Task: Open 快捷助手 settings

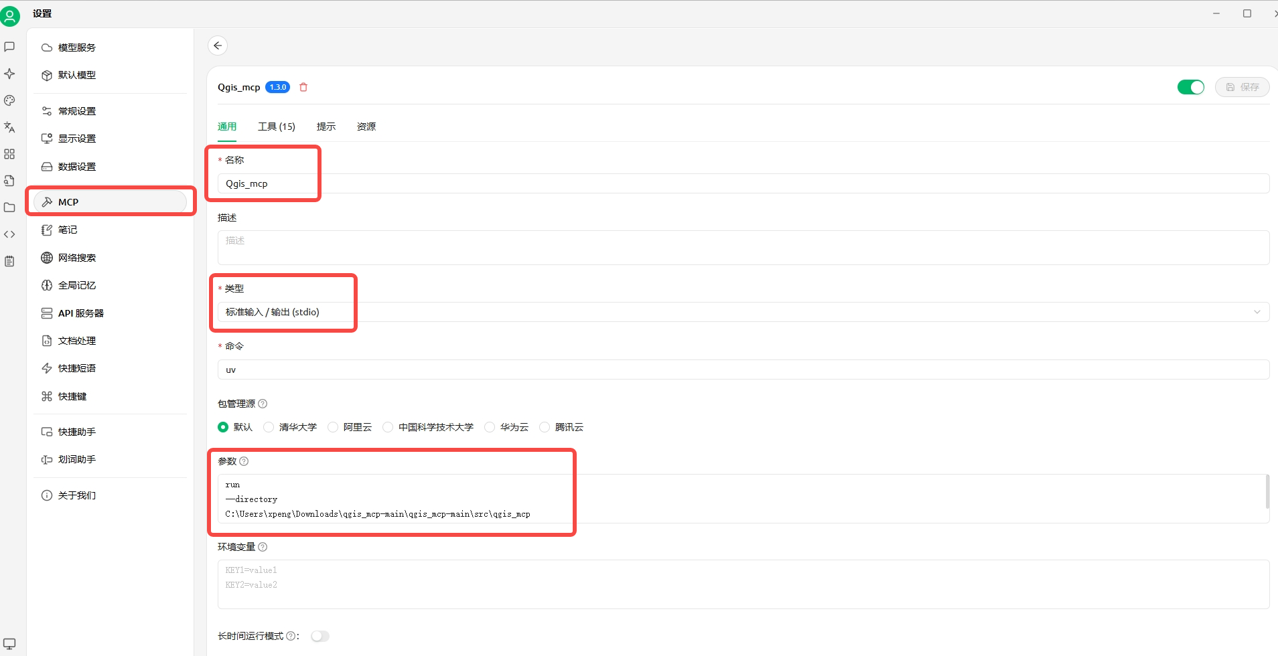Action: pyautogui.click(x=111, y=432)
